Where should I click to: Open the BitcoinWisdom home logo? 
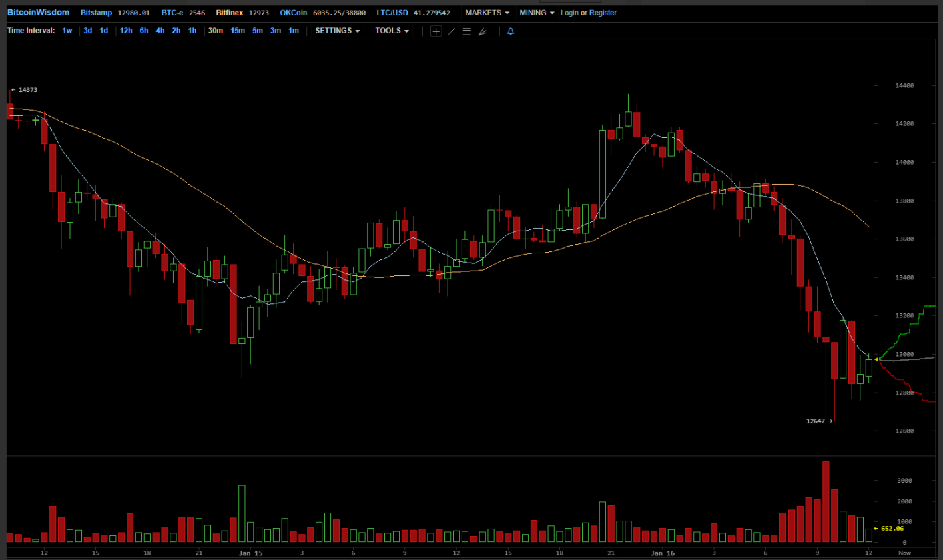click(38, 13)
